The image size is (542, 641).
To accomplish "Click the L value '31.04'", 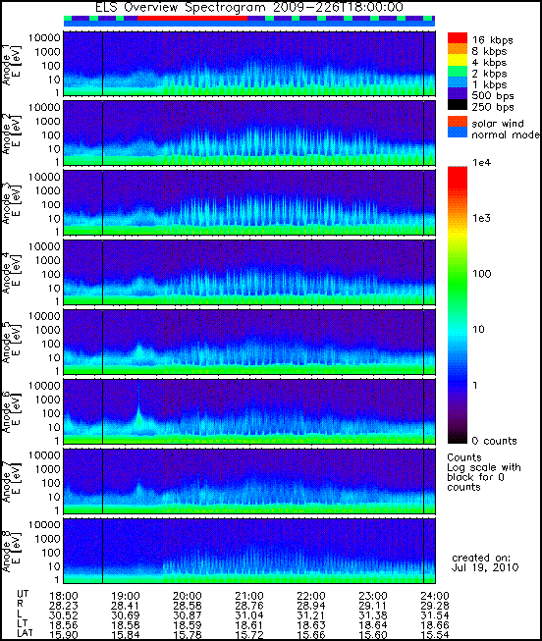I will point(249,615).
